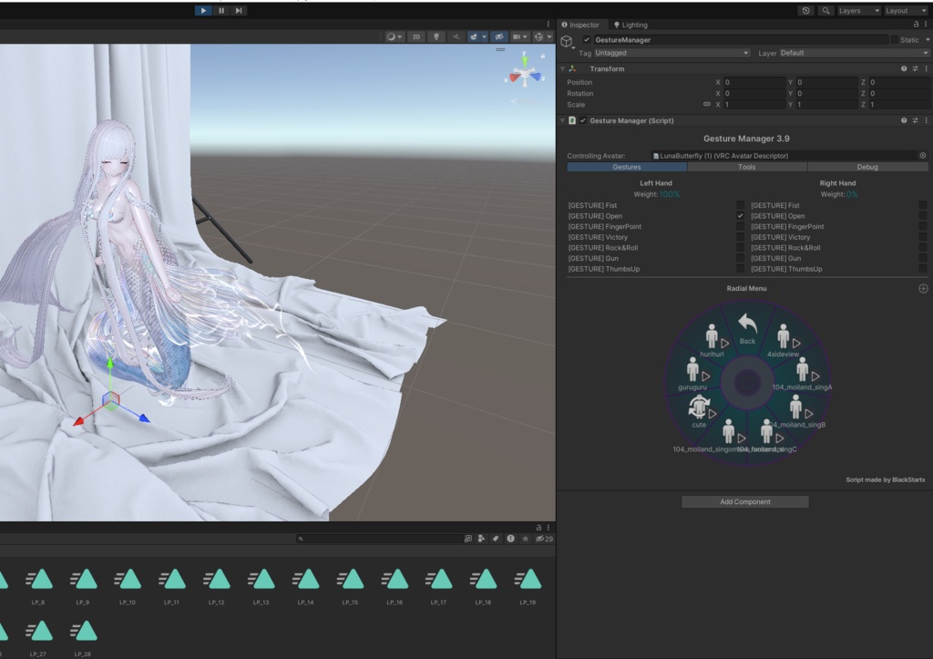Select hurihuri in the radial menu
The height and width of the screenshot is (659, 933).
click(713, 341)
